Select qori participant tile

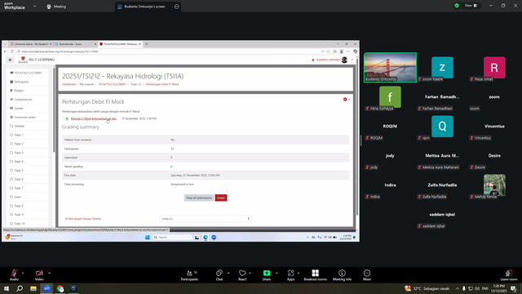442,127
